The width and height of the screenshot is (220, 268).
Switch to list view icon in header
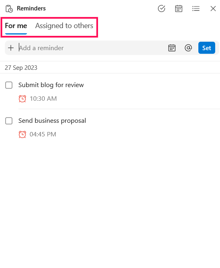pyautogui.click(x=196, y=8)
